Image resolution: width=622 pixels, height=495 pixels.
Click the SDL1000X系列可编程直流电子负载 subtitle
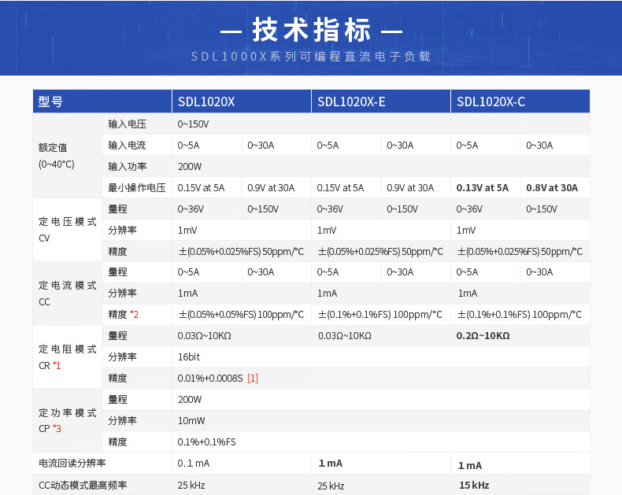coord(311,57)
